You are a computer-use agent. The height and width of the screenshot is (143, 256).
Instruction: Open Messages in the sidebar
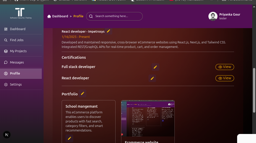coord(17,62)
